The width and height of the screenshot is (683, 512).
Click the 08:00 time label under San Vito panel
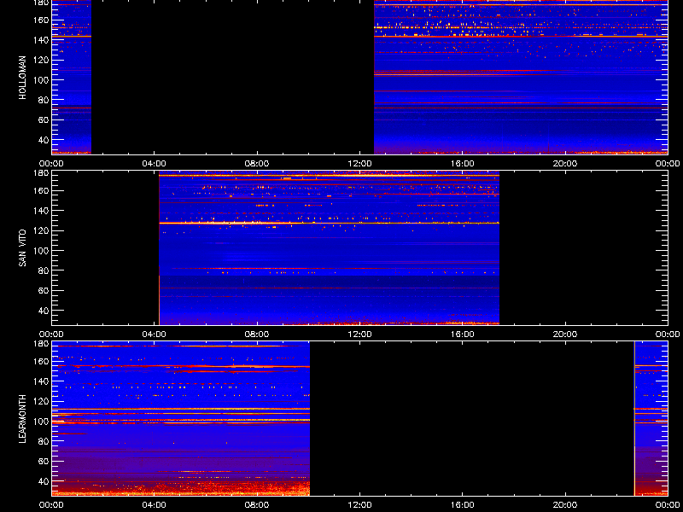[257, 335]
